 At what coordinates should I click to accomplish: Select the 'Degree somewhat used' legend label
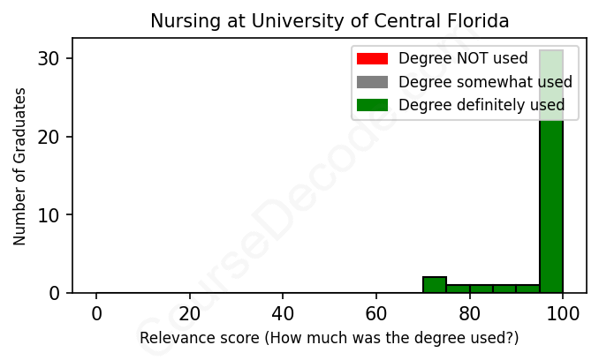[x=485, y=82]
